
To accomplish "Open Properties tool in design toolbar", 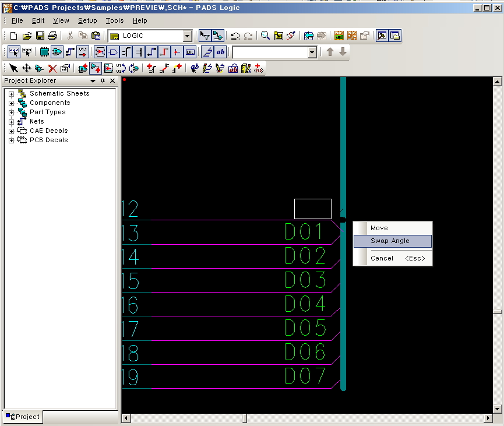I will coord(65,68).
